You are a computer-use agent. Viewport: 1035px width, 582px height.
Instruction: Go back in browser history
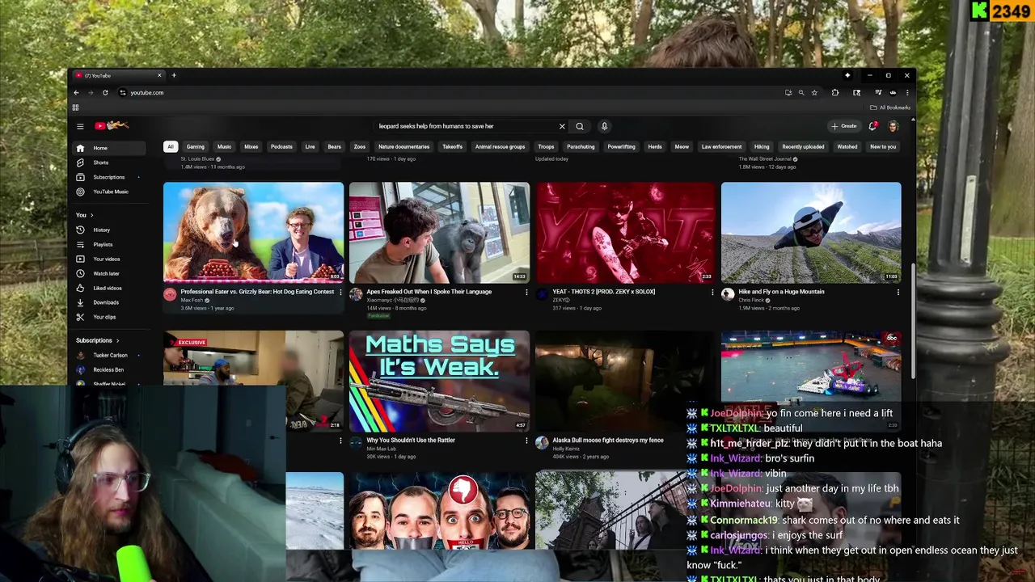(76, 92)
